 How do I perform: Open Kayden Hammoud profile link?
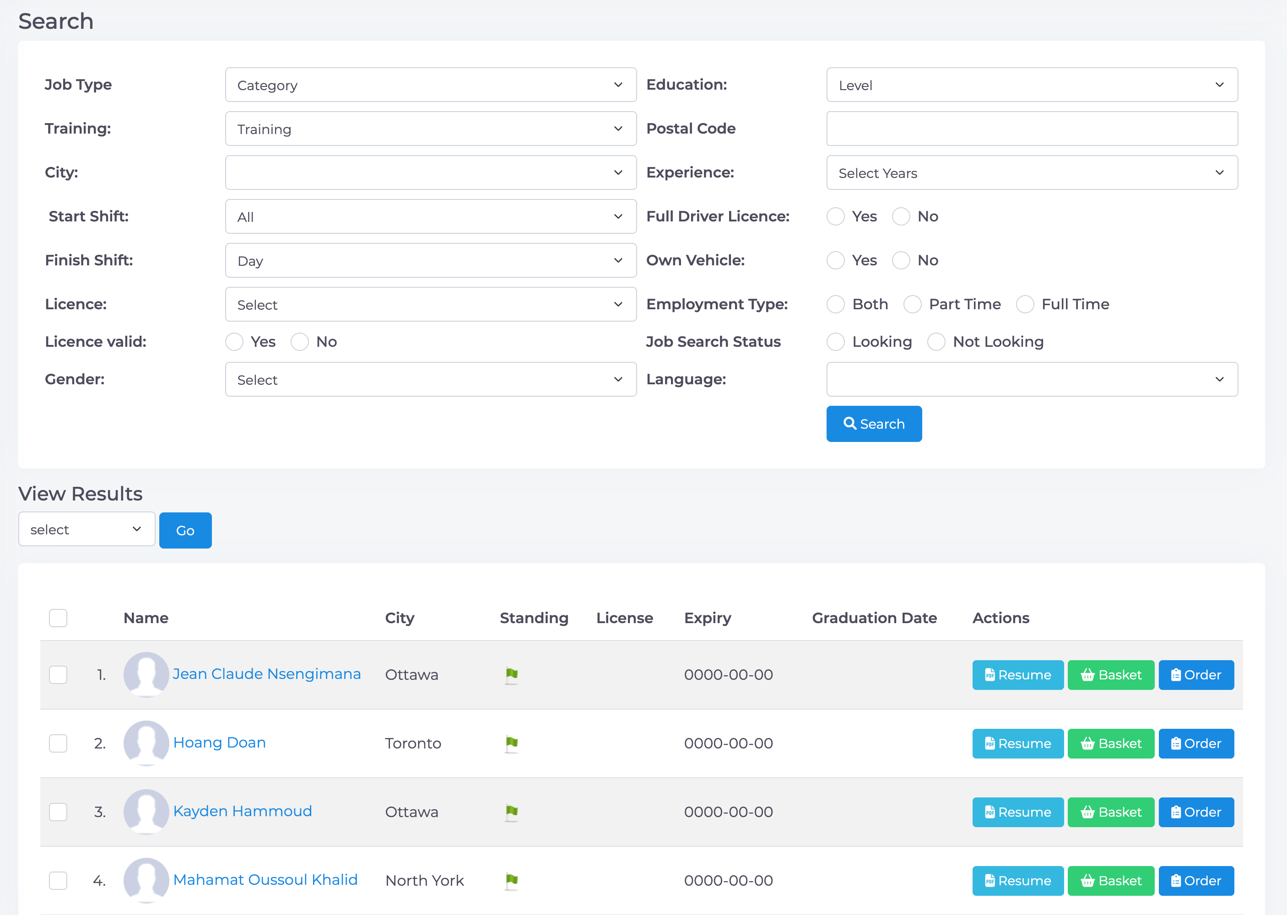click(242, 812)
